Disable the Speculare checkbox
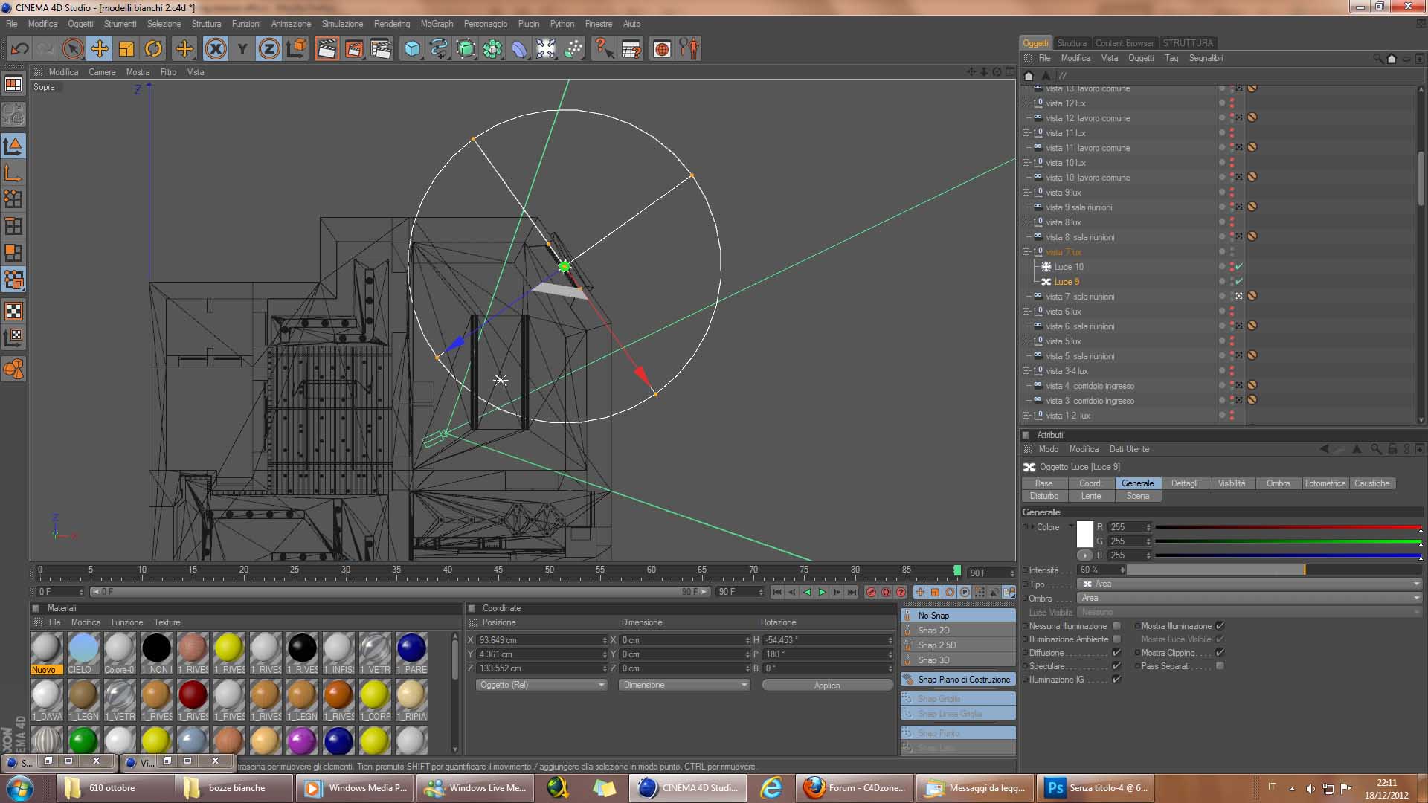1428x803 pixels. pyautogui.click(x=1116, y=666)
